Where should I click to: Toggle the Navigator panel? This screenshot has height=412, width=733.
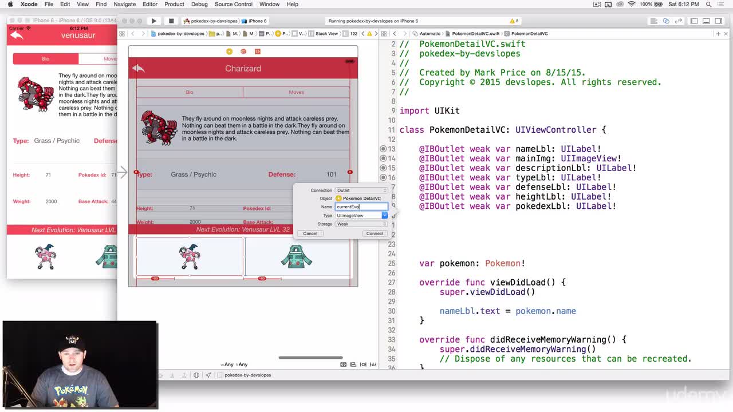[694, 21]
